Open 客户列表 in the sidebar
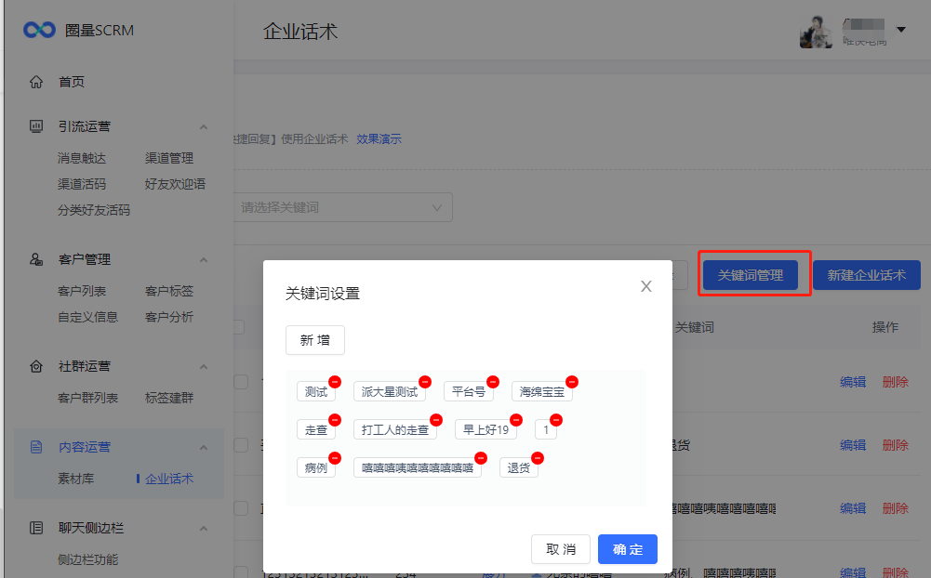931x578 pixels. click(82, 291)
